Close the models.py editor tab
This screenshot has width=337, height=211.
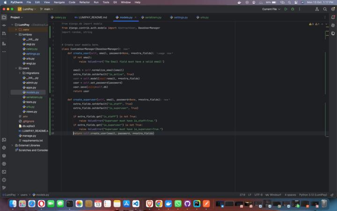point(136,17)
